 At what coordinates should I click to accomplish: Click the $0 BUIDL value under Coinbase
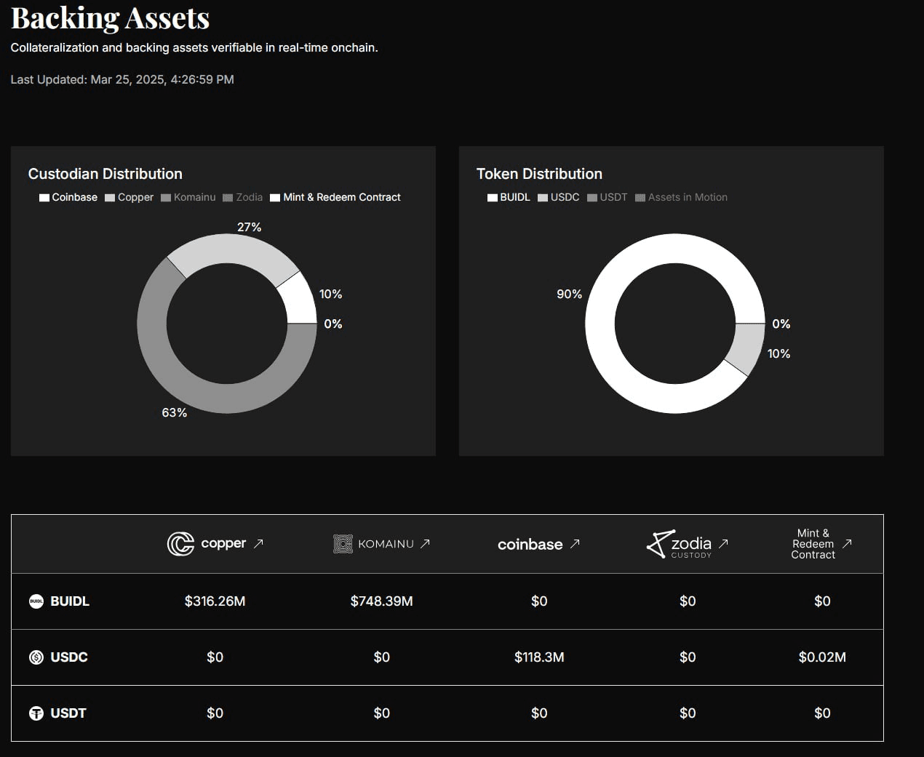coord(539,601)
